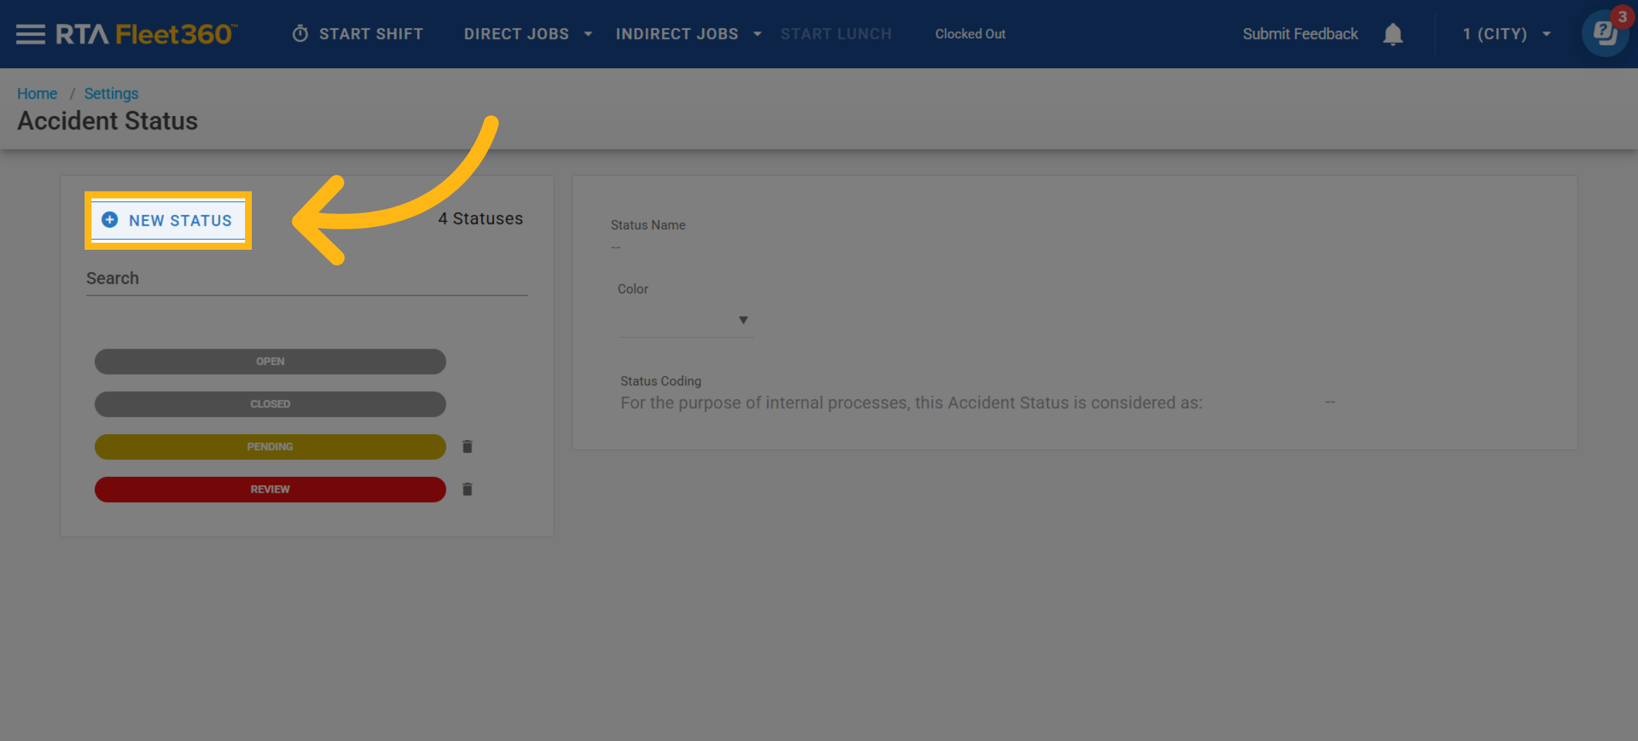Click Indirect Jobs in top navigation

676,34
